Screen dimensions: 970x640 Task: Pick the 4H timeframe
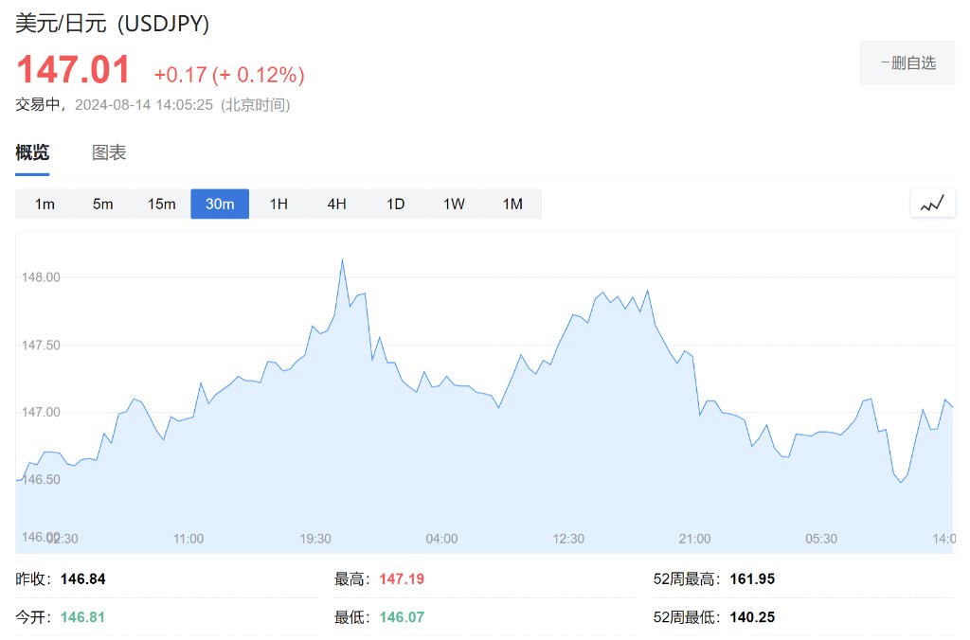[337, 204]
